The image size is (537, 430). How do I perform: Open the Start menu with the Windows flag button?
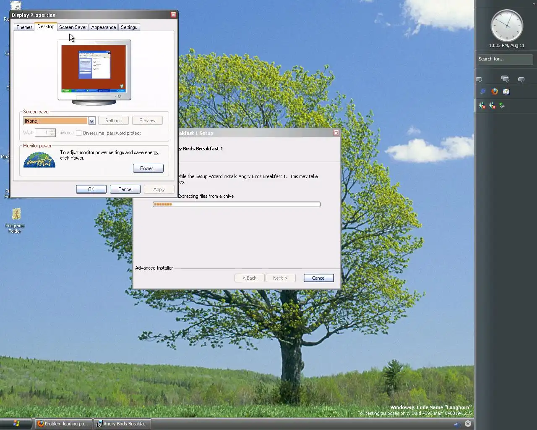click(16, 424)
